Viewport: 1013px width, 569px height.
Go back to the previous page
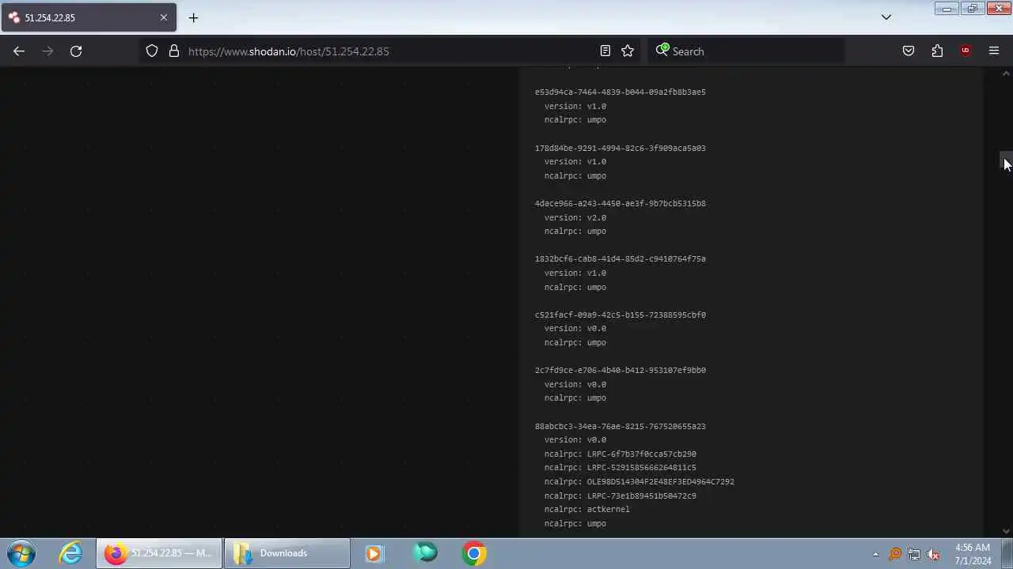coord(19,51)
